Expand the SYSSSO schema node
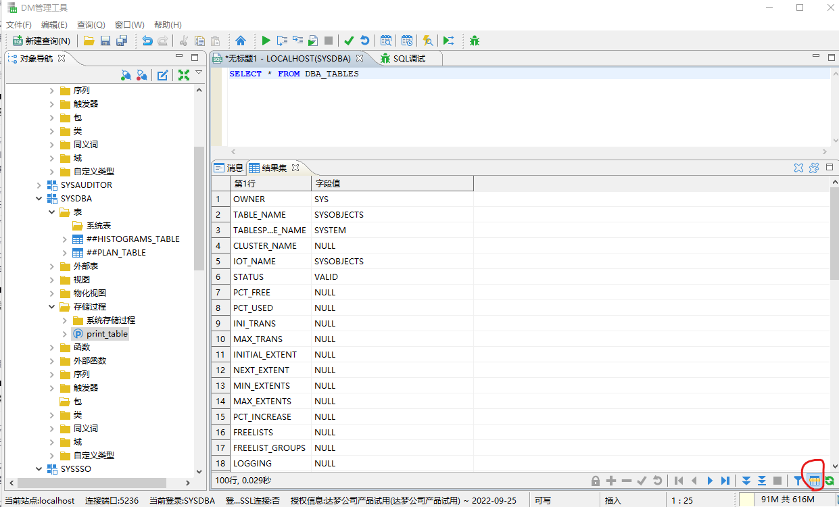839x507 pixels. [x=39, y=469]
